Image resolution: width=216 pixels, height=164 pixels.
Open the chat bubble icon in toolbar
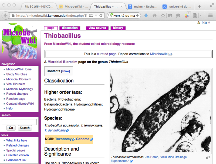178,16
